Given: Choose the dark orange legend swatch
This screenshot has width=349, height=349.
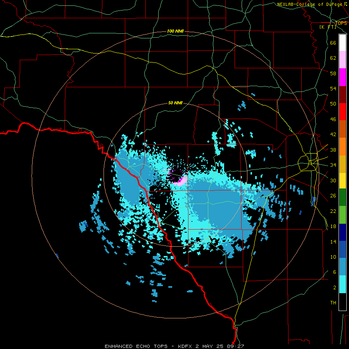Looking at the screenshot, I should coord(342,129).
